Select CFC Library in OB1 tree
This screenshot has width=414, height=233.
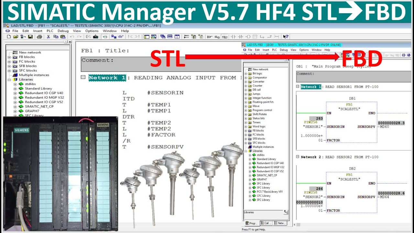[264, 196]
